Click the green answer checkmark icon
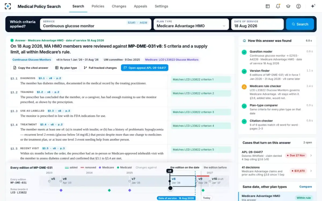Image resolution: width=322 pixels, height=201 pixels. point(12,40)
